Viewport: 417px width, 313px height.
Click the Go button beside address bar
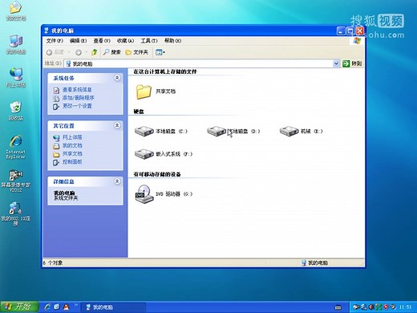coord(352,63)
